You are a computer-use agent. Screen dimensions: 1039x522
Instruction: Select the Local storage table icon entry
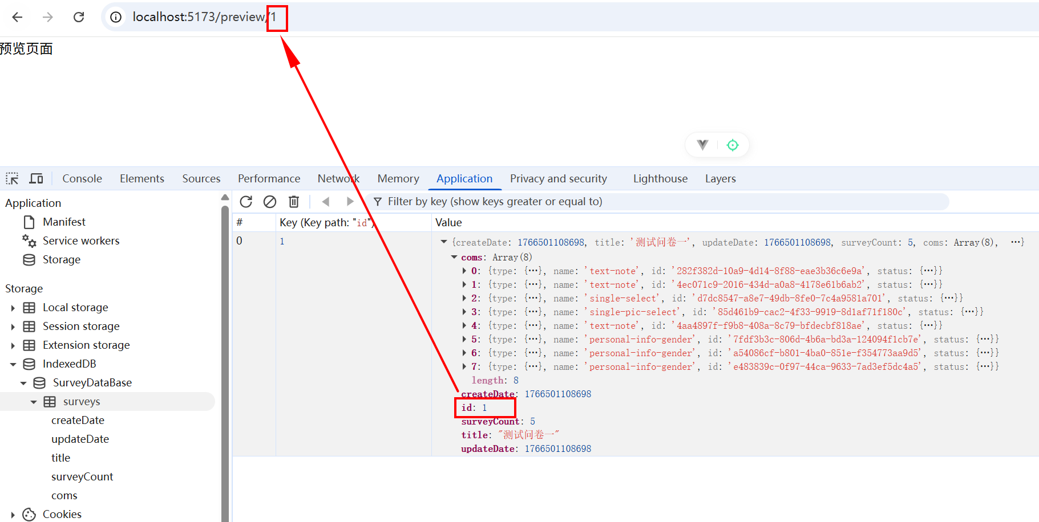29,307
